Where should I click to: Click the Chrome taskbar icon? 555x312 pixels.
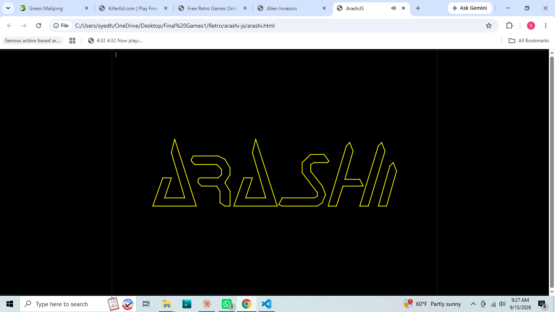click(246, 304)
